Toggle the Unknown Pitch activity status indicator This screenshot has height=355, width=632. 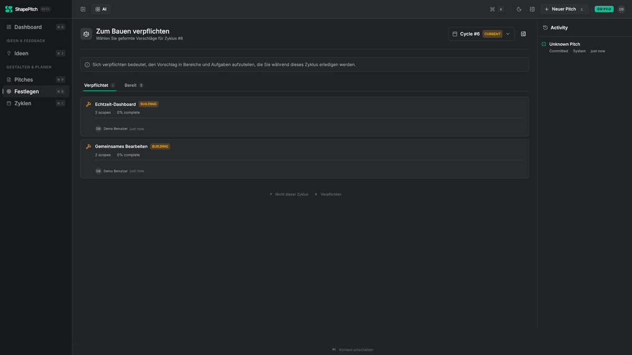(544, 44)
